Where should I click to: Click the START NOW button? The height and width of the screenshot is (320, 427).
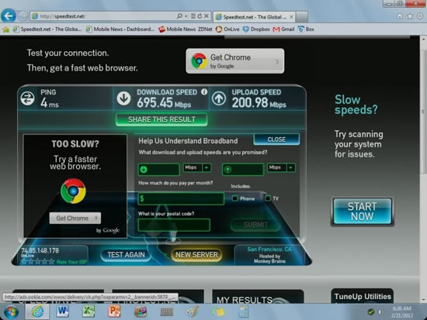[x=363, y=212]
